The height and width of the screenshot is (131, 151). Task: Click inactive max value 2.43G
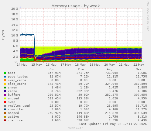point(142,120)
